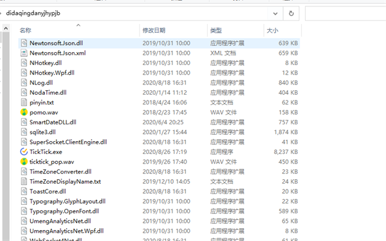Select the file name pinyin.txt
The width and height of the screenshot is (386, 241).
[x=42, y=102]
